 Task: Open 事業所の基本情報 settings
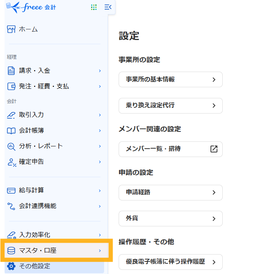[x=170, y=80]
